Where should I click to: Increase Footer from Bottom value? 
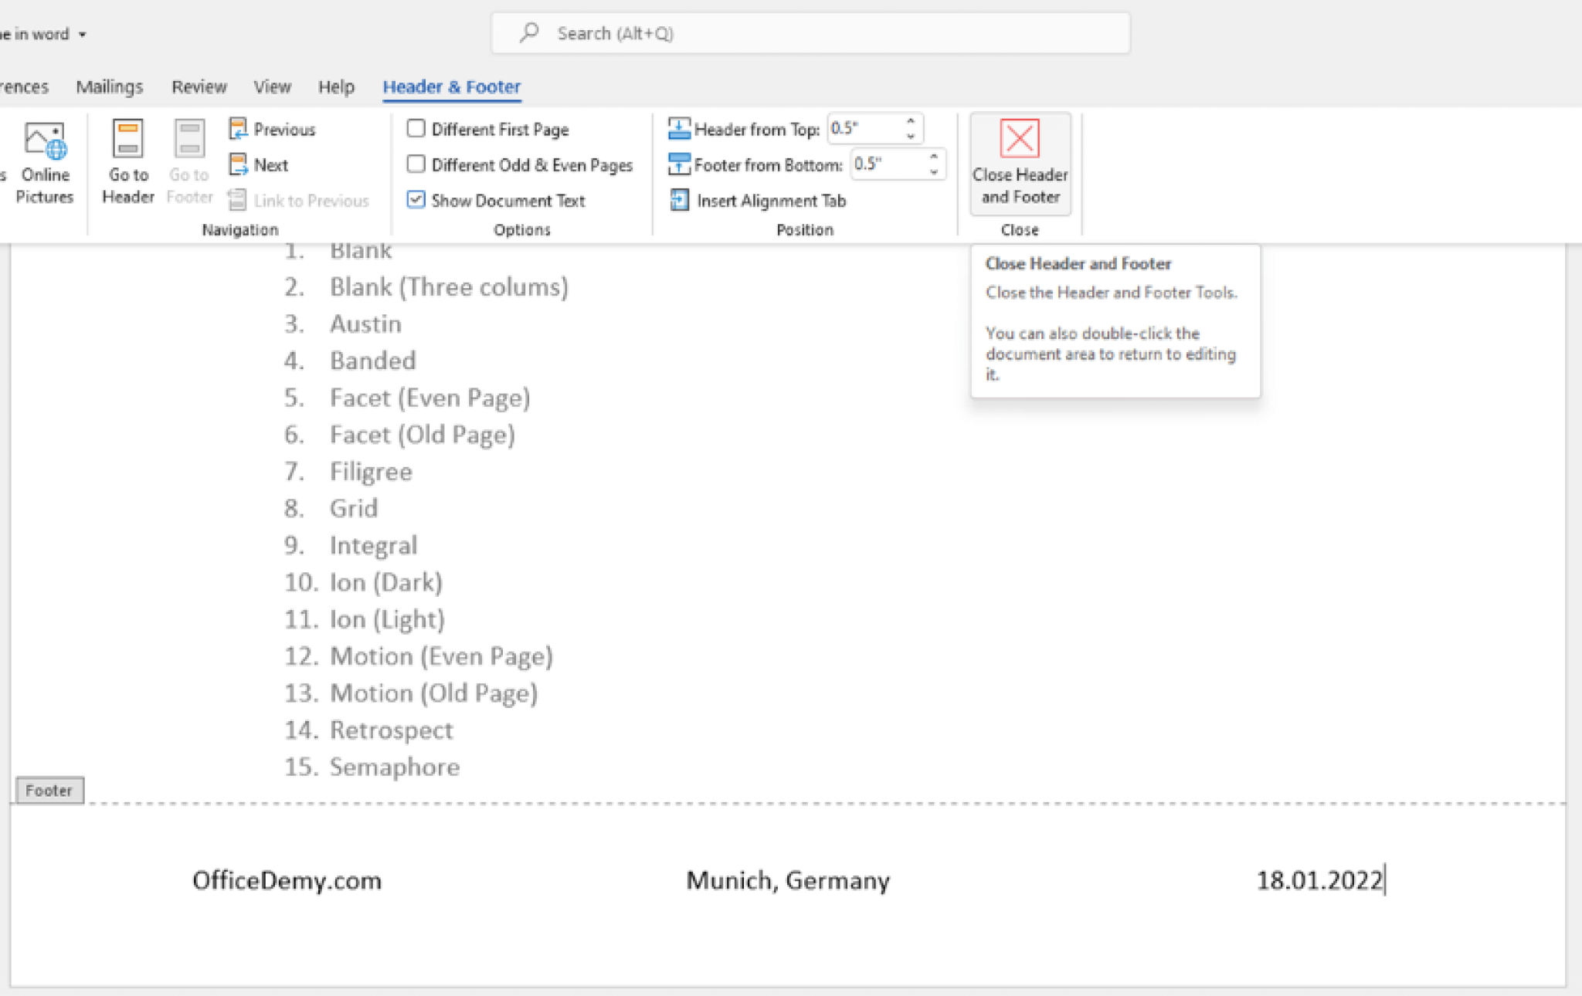934,157
